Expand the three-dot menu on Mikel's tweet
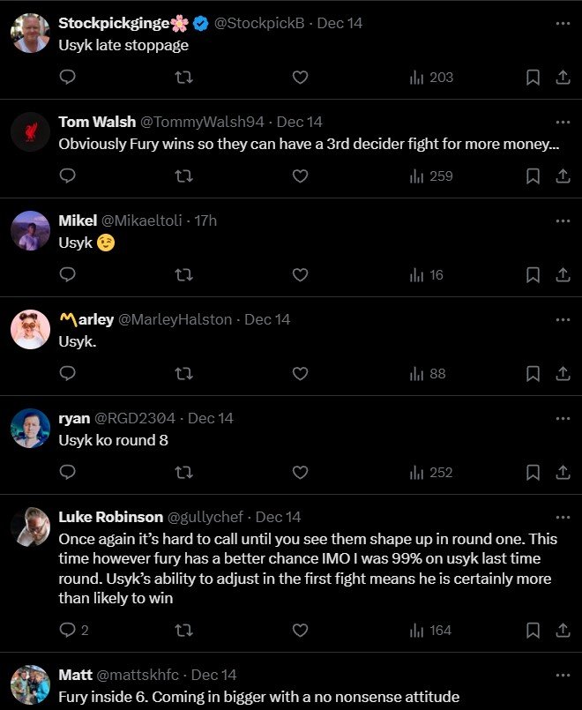This screenshot has height=710, width=582. coord(563,220)
